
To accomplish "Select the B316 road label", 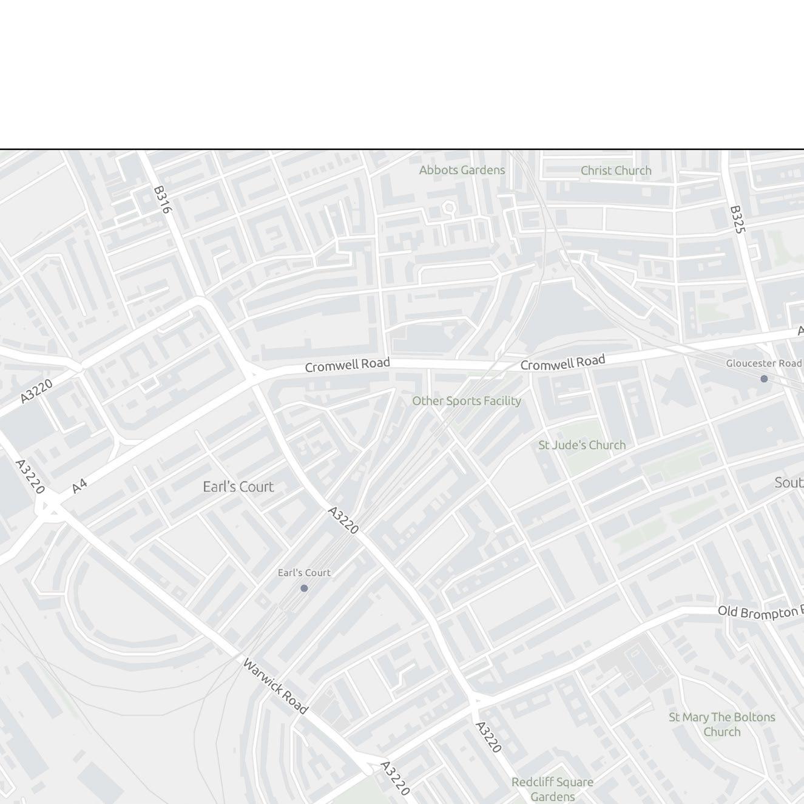I will pos(163,200).
